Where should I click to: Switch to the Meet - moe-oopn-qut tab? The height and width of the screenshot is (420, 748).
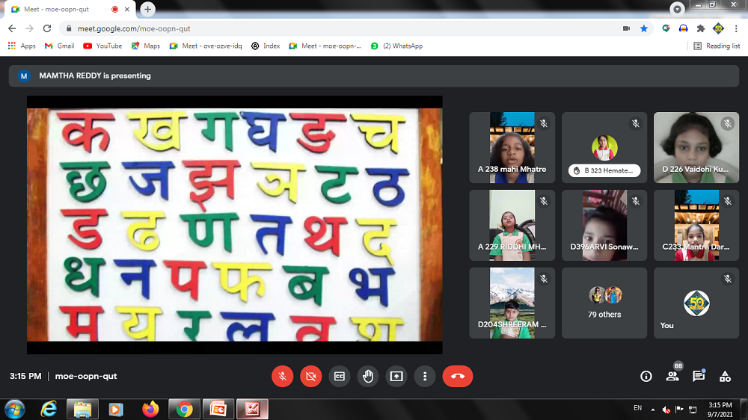tap(60, 9)
